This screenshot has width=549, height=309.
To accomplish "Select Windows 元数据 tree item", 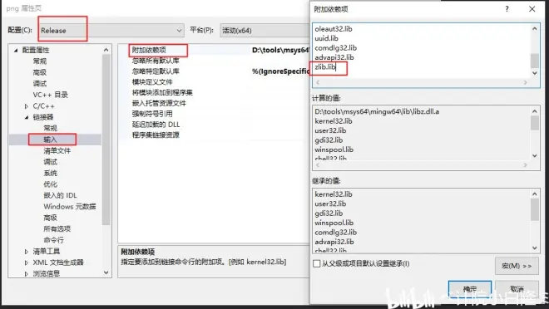I will (x=70, y=207).
